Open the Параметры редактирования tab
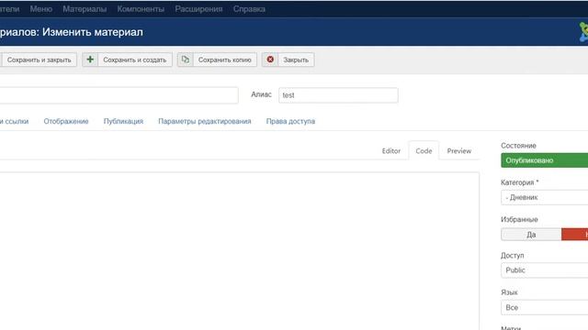The image size is (588, 330). pos(205,121)
